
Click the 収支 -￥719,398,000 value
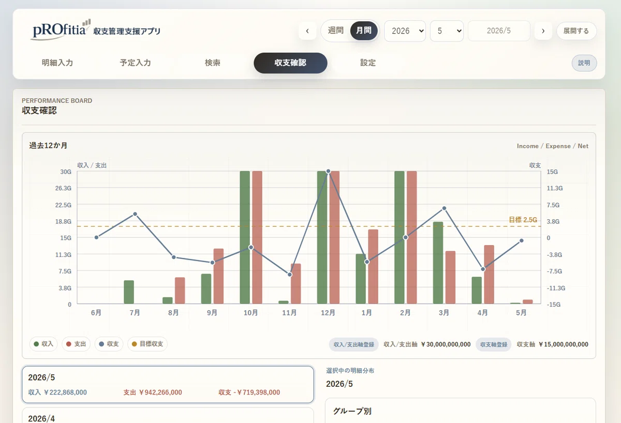(x=249, y=392)
